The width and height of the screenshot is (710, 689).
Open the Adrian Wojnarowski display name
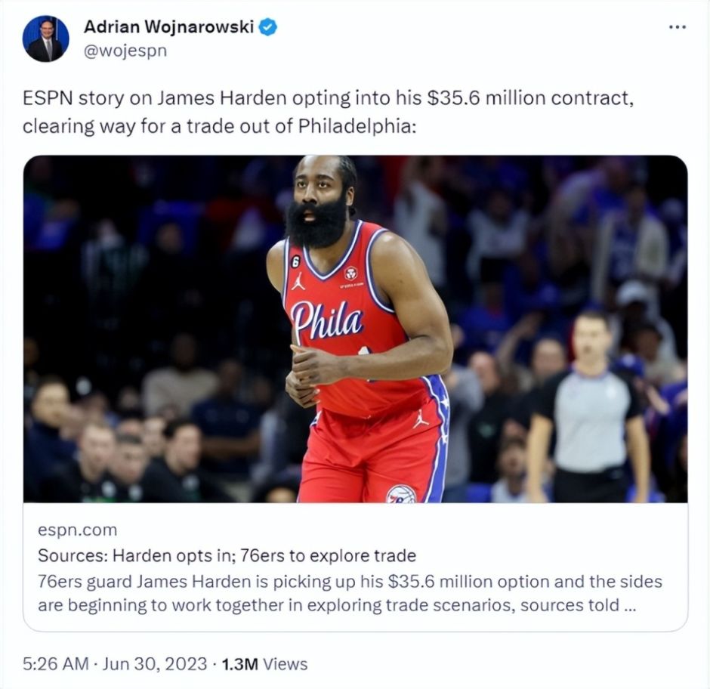[x=169, y=26]
